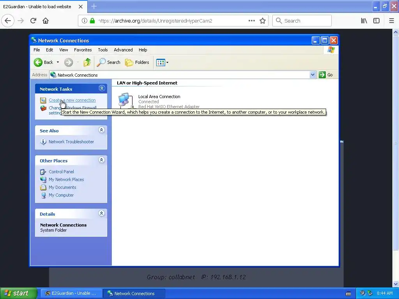This screenshot has width=399, height=299.
Task: Click the Network Connections title icon
Action: [34, 40]
